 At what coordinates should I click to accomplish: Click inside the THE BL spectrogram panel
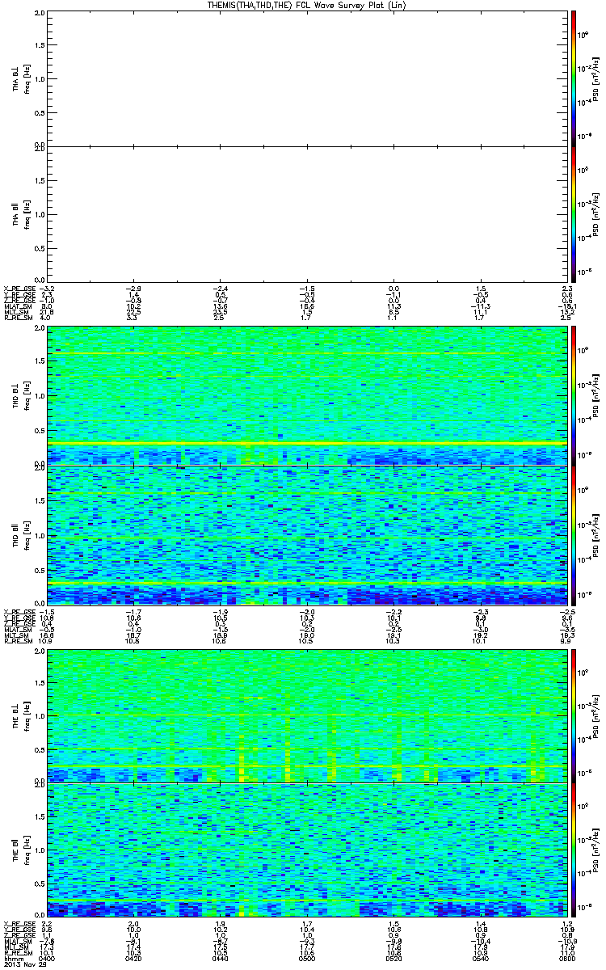(x=307, y=715)
